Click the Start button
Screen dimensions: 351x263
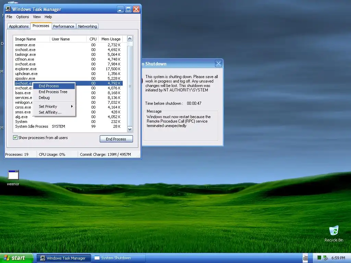coord(16,258)
